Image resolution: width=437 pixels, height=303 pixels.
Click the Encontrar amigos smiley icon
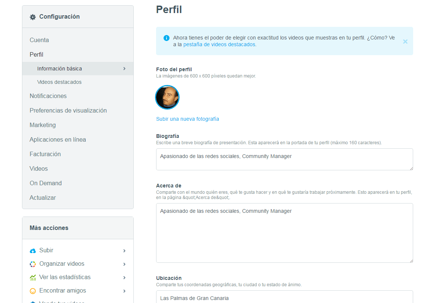pos(33,291)
